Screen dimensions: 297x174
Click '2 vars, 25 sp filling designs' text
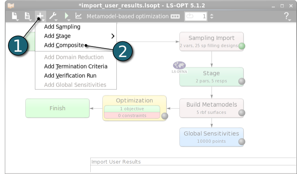pos(209,46)
